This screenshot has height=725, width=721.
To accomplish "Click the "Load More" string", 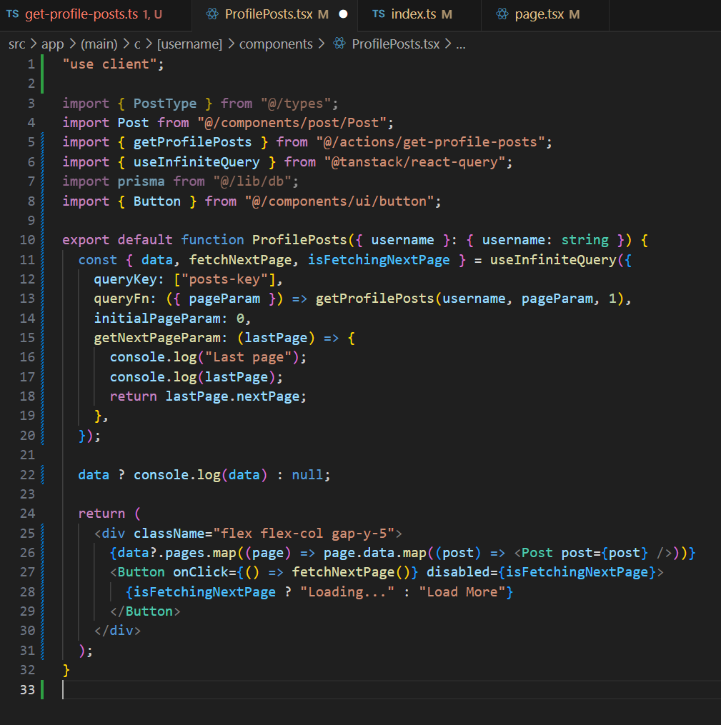I will click(462, 592).
